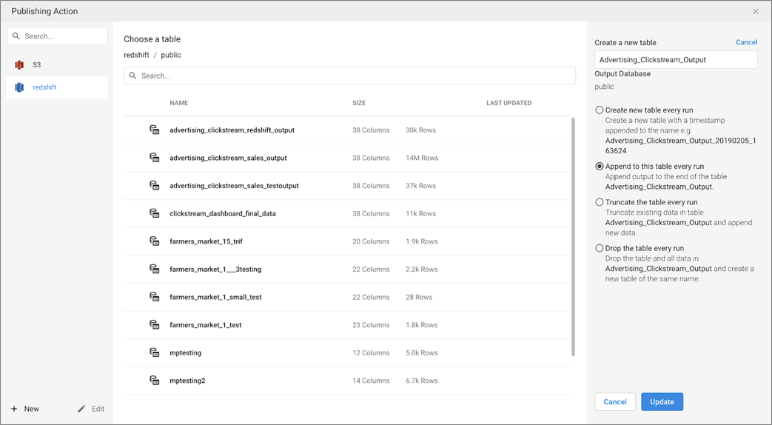Close the Publishing Action dialog
Screen dimensions: 772x425
tap(756, 11)
